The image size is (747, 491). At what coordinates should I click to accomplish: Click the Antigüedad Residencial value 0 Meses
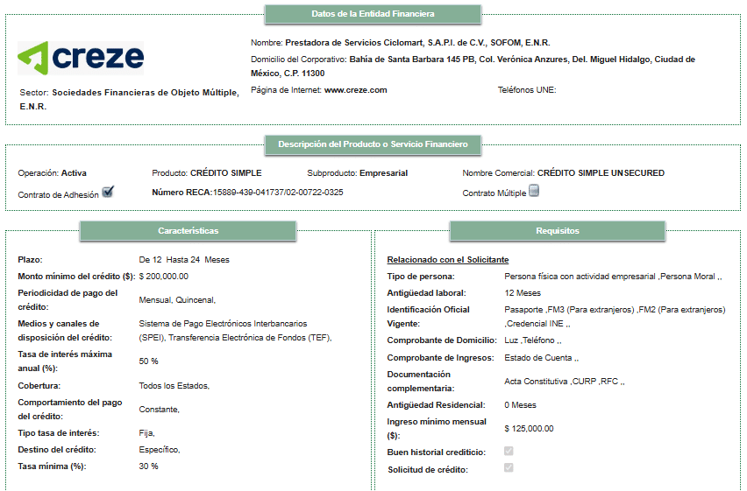pyautogui.click(x=520, y=405)
